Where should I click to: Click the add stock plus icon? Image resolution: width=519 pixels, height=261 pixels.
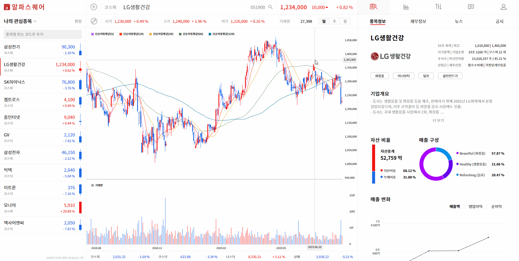(x=94, y=7)
